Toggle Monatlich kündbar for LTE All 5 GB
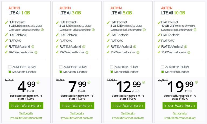 [x=112, y=72]
